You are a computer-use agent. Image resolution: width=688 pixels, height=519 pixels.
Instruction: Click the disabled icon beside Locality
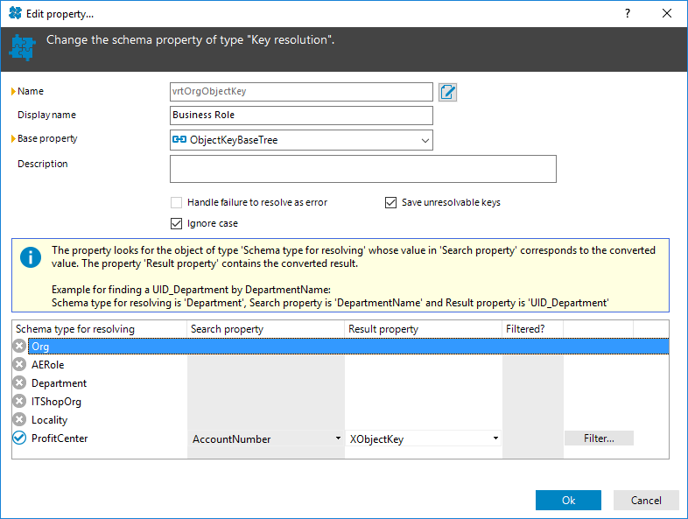[19, 420]
